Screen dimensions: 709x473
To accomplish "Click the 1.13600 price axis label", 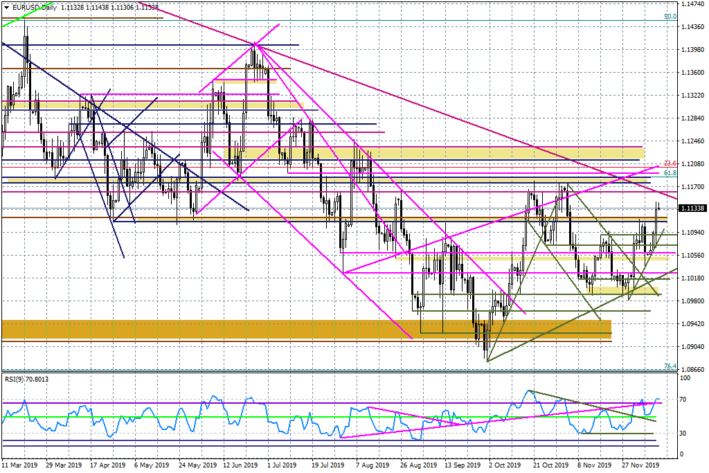I will coord(692,72).
